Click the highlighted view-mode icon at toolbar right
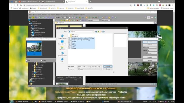Viewport: 184px width, 103px height. pos(149,17)
